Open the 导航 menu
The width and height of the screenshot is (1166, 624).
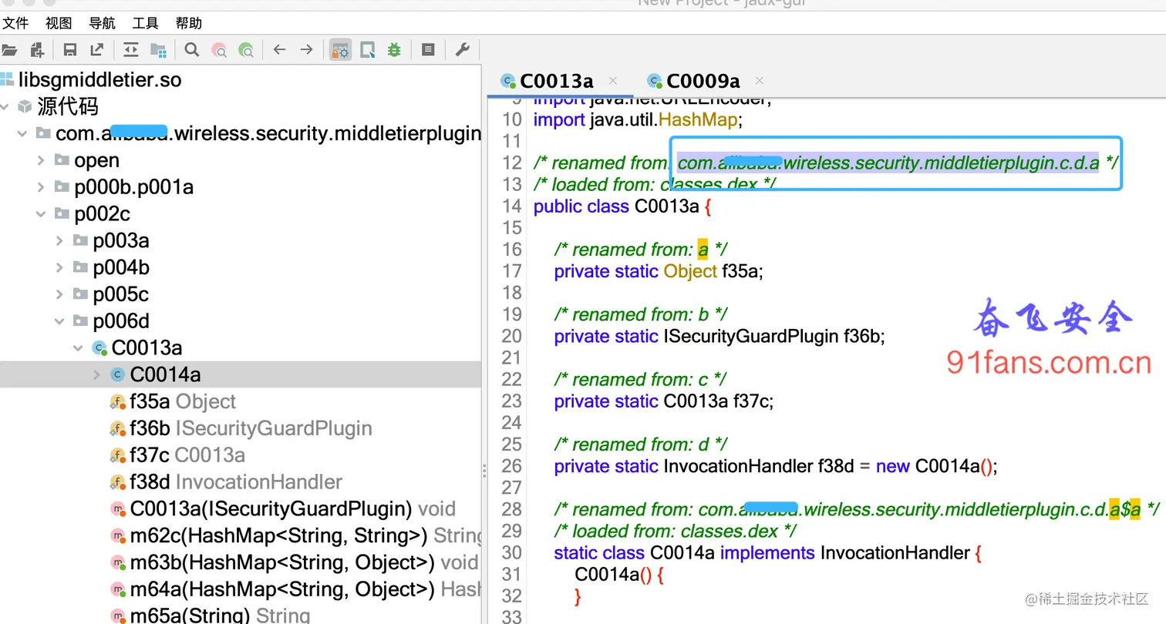click(x=102, y=23)
